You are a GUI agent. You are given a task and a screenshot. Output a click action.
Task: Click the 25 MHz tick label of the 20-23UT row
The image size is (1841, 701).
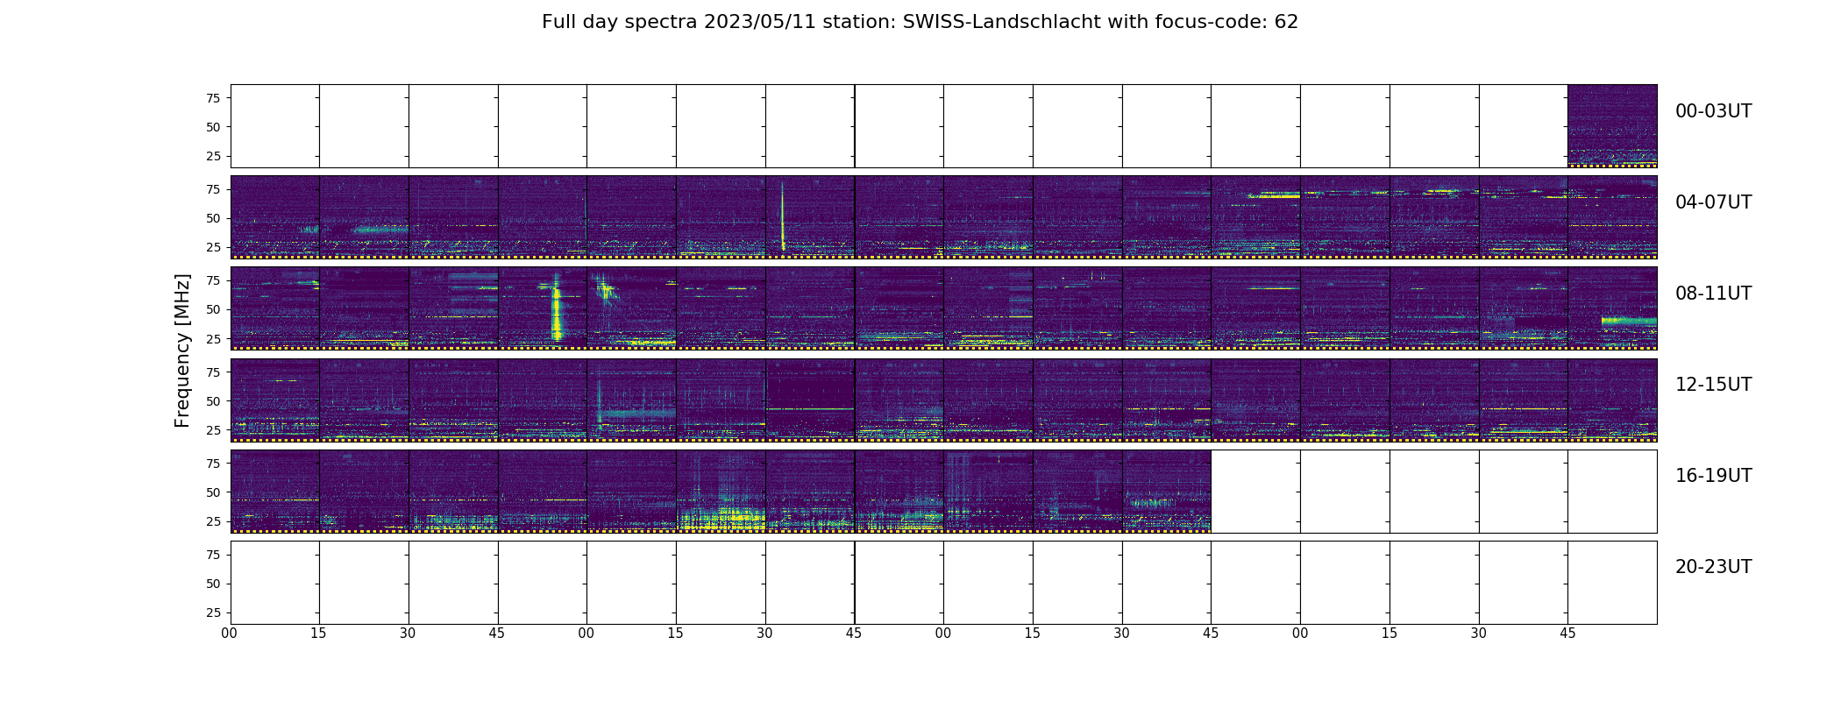[213, 612]
